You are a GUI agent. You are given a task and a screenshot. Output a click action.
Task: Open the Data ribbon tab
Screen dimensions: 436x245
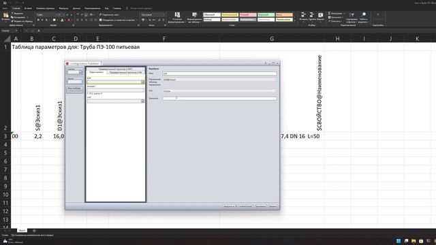(76, 8)
